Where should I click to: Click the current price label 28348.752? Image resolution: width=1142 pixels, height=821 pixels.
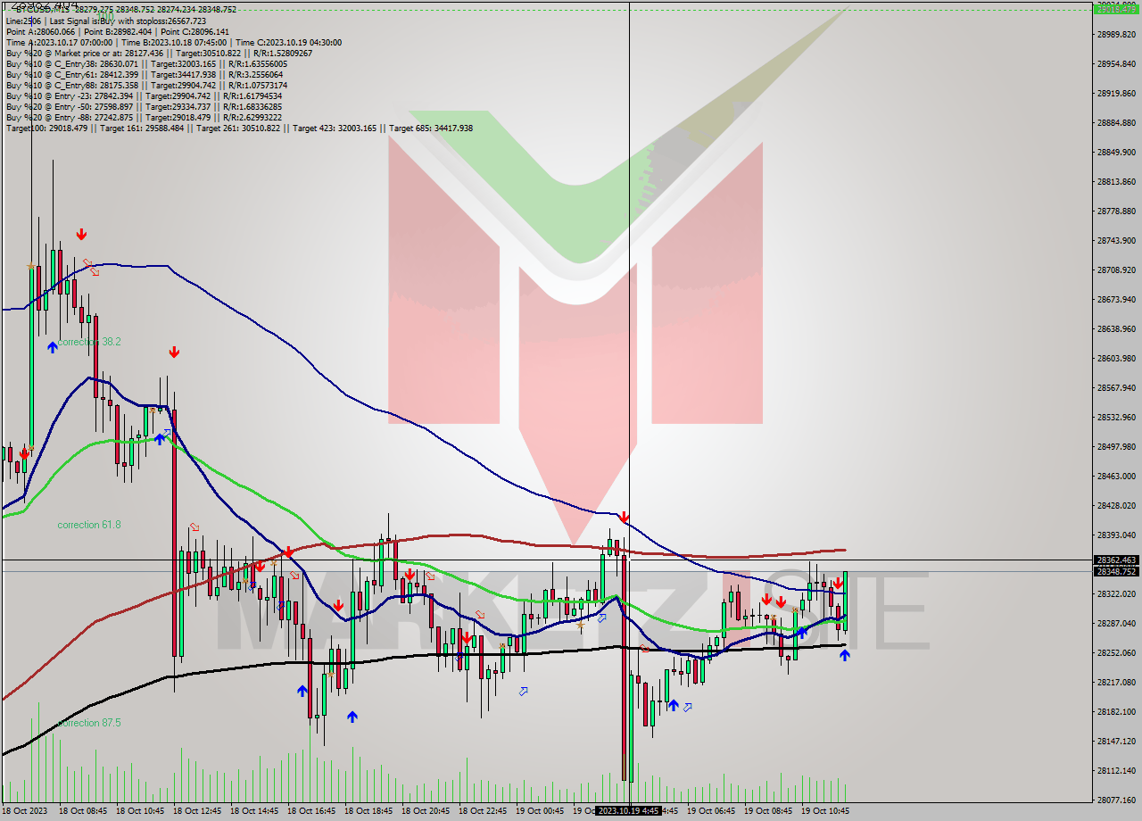pos(1115,571)
